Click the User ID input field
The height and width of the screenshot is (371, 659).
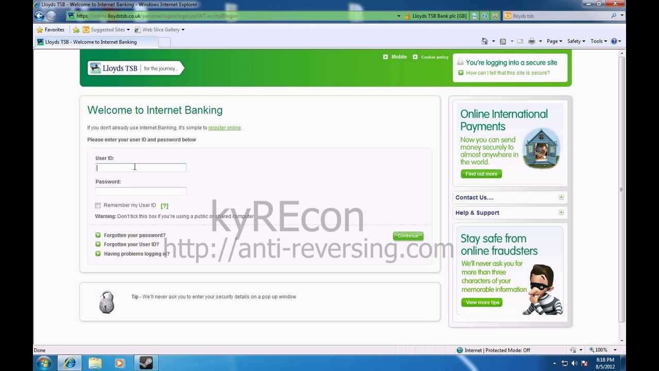click(x=141, y=167)
